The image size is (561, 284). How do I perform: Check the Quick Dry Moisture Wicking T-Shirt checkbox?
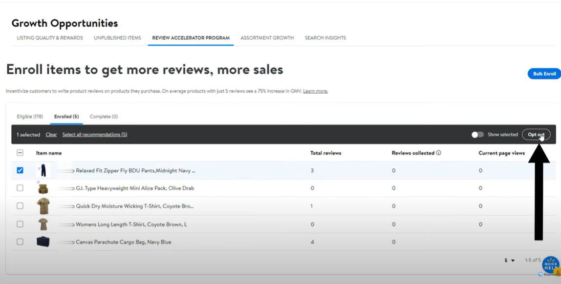(20, 206)
